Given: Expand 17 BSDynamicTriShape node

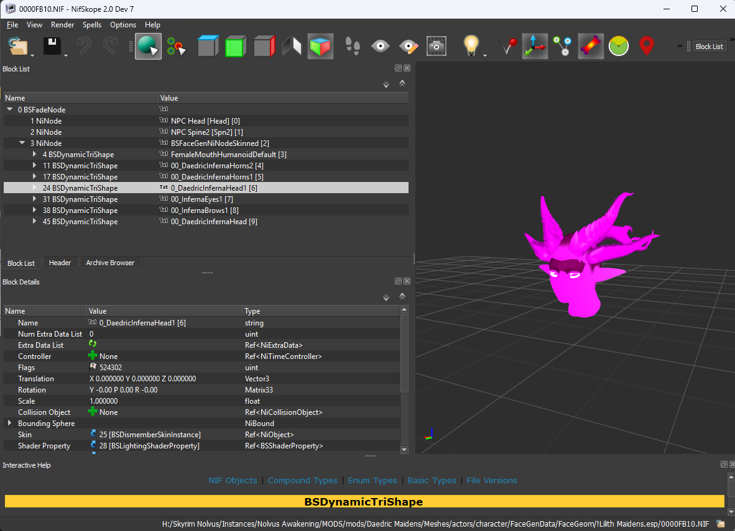Looking at the screenshot, I should pos(35,176).
